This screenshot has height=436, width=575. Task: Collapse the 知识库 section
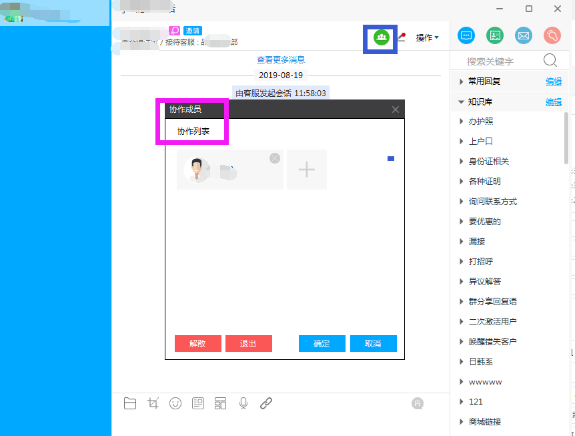[x=461, y=102]
